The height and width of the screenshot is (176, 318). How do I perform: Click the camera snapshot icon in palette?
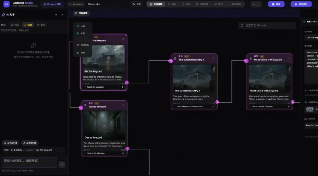pyautogui.click(x=77, y=52)
